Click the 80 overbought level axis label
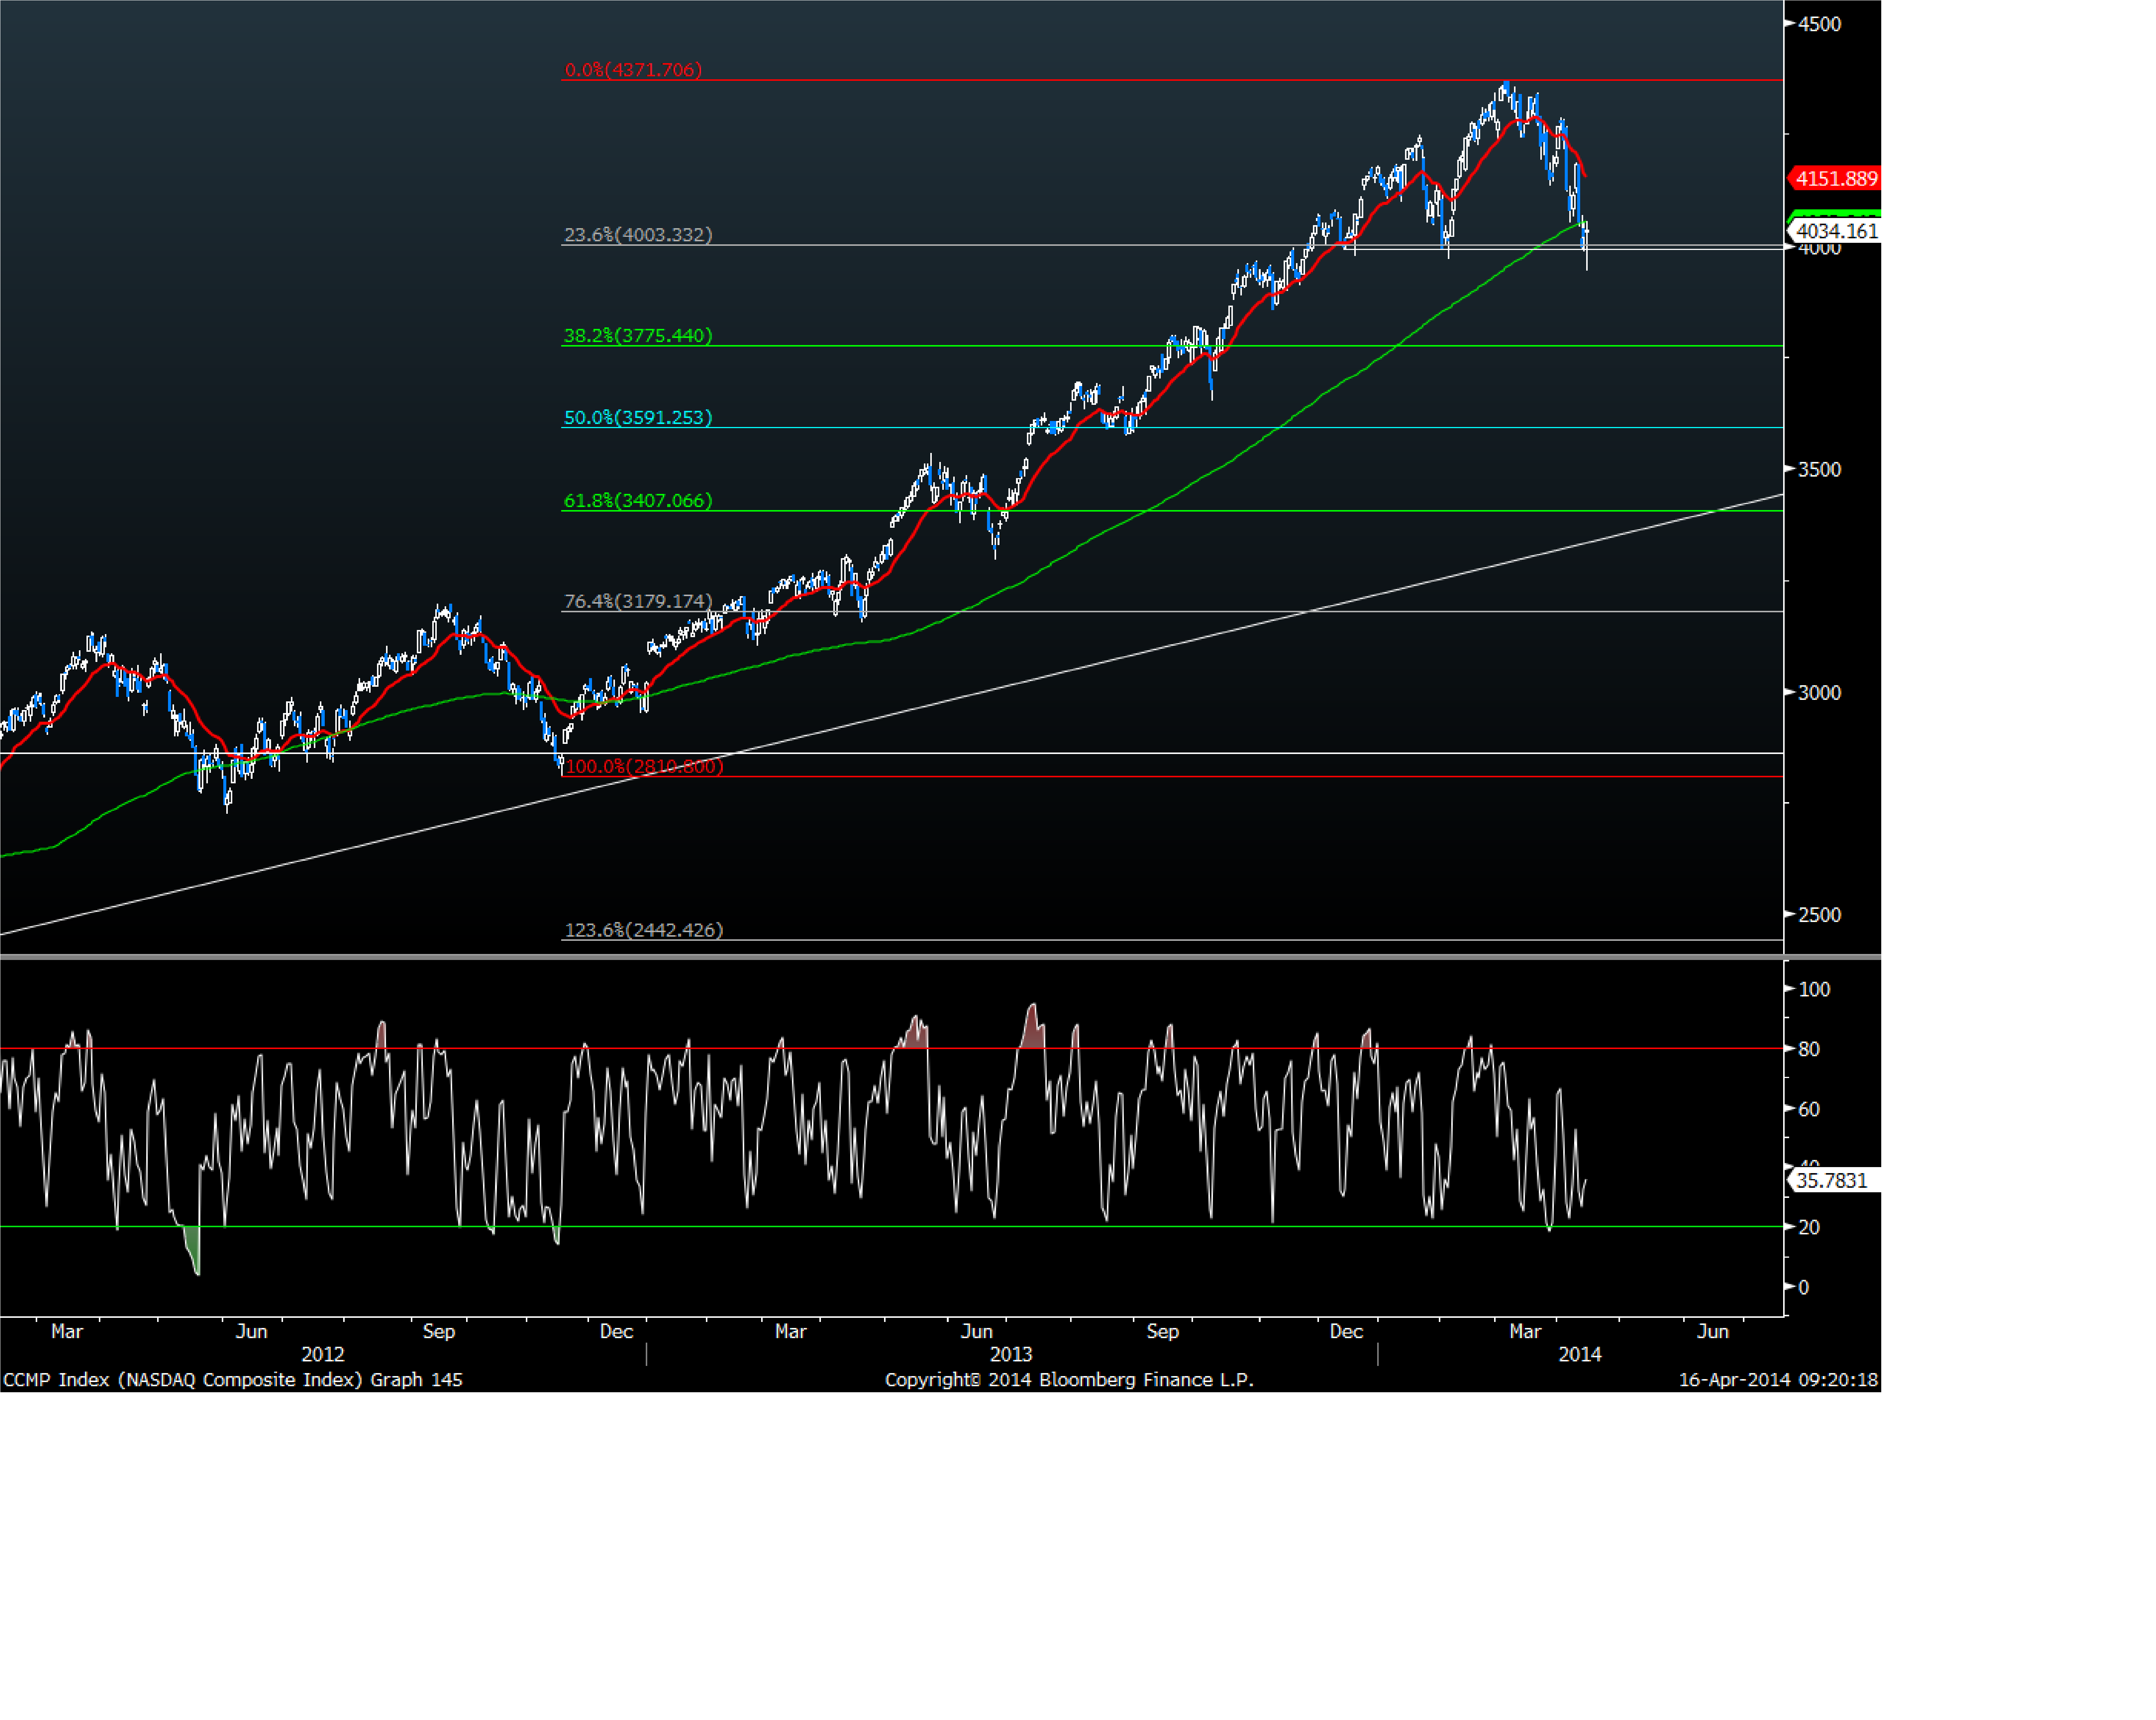The width and height of the screenshot is (2156, 1720). (1809, 1049)
